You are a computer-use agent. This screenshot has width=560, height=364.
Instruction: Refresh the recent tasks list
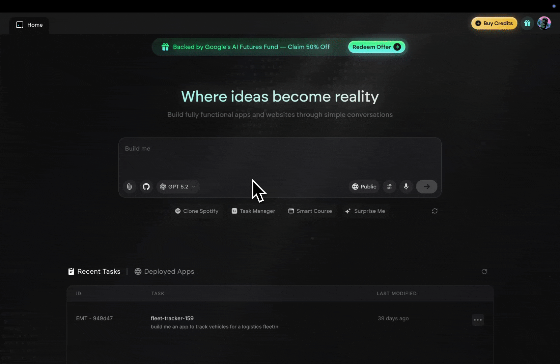484,272
